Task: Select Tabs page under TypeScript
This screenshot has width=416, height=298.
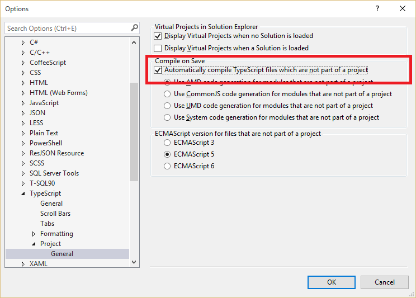Action: pos(47,224)
